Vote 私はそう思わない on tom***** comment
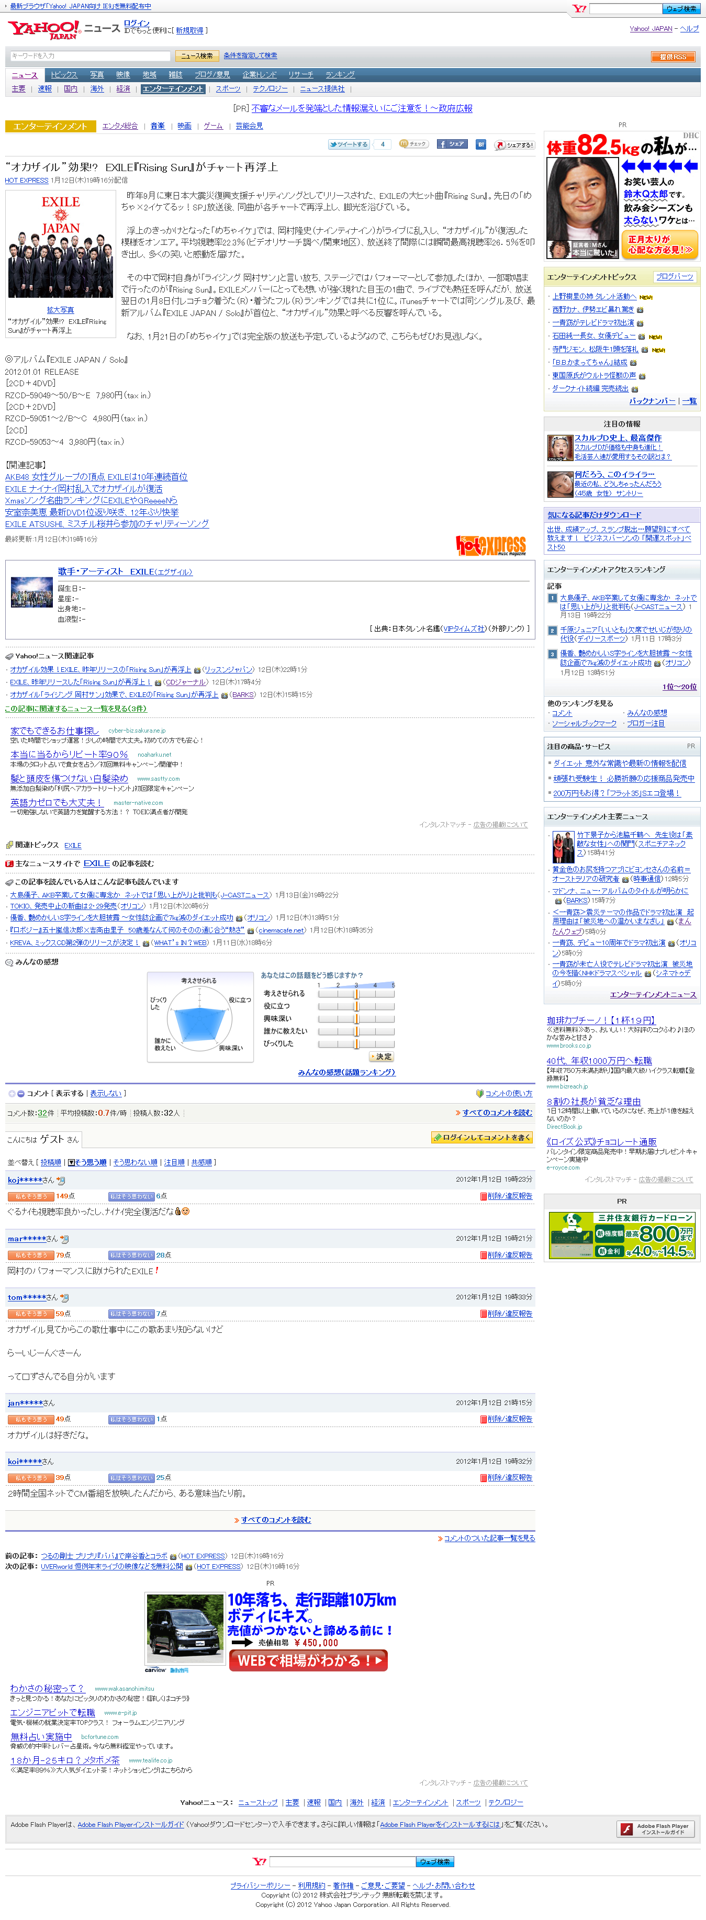 coord(131,1313)
